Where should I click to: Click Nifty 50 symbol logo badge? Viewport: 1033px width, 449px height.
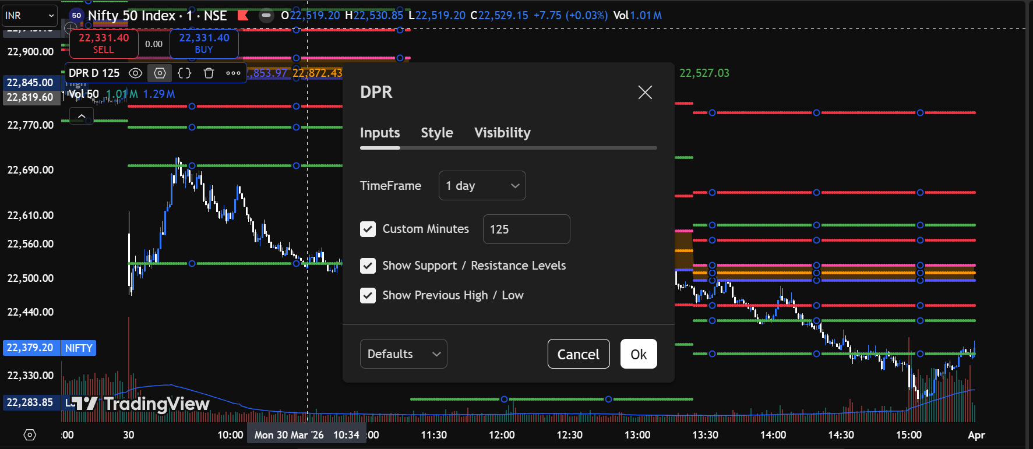pos(76,16)
